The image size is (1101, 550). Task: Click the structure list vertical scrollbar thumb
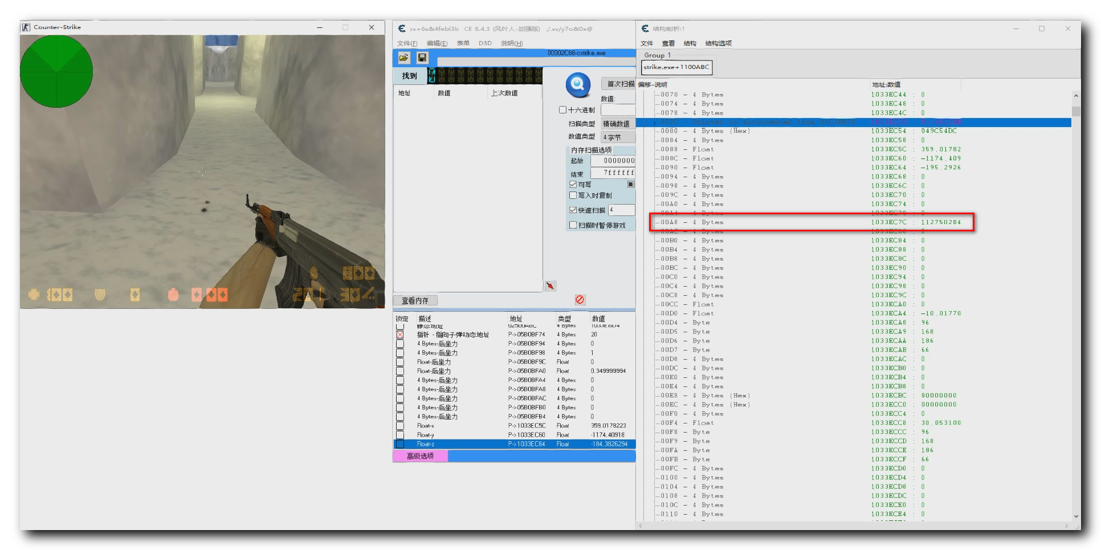pos(1076,111)
